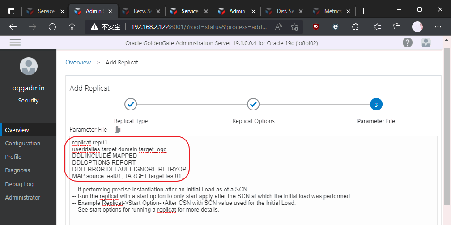The width and height of the screenshot is (451, 225).
Task: Close the Metrics tab
Action: (x=348, y=12)
